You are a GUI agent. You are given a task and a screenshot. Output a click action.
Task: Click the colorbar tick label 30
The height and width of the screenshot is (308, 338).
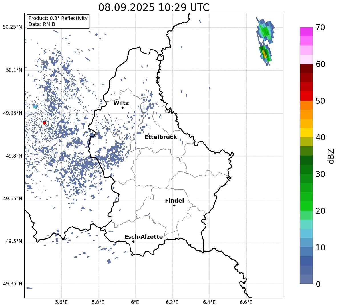click(320, 174)
